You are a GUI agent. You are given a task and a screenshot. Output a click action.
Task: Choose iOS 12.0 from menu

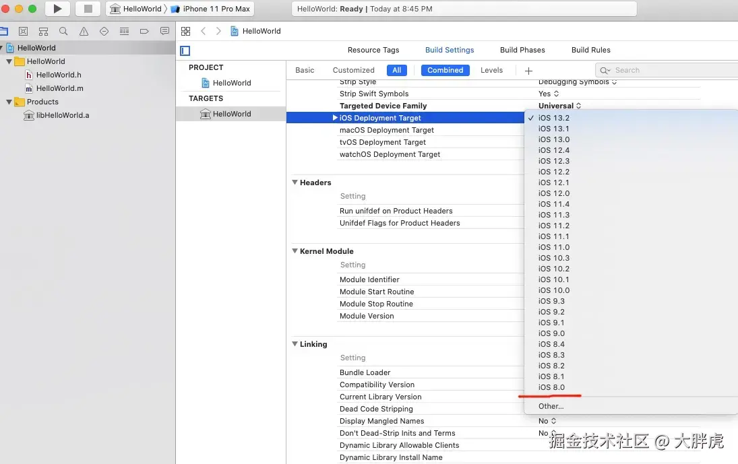pyautogui.click(x=553, y=193)
